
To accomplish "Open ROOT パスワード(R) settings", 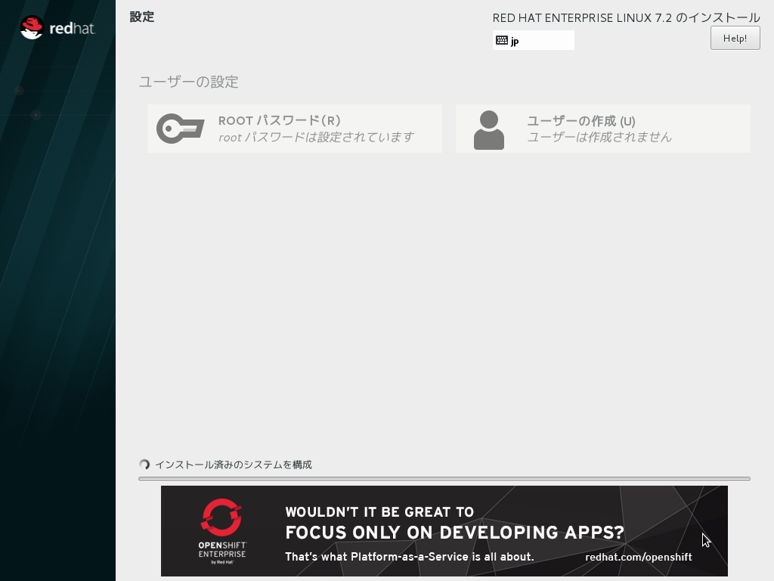I will pos(295,129).
